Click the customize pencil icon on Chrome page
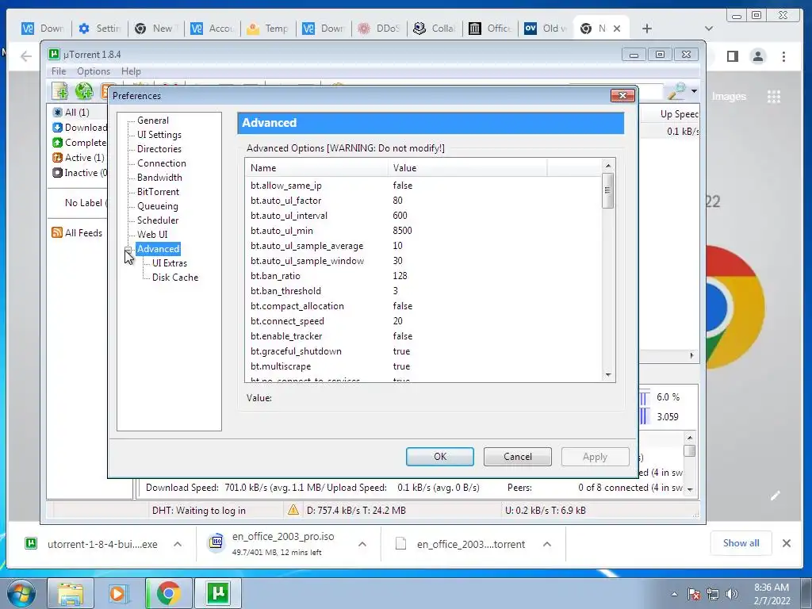The width and height of the screenshot is (812, 609). pyautogui.click(x=776, y=496)
